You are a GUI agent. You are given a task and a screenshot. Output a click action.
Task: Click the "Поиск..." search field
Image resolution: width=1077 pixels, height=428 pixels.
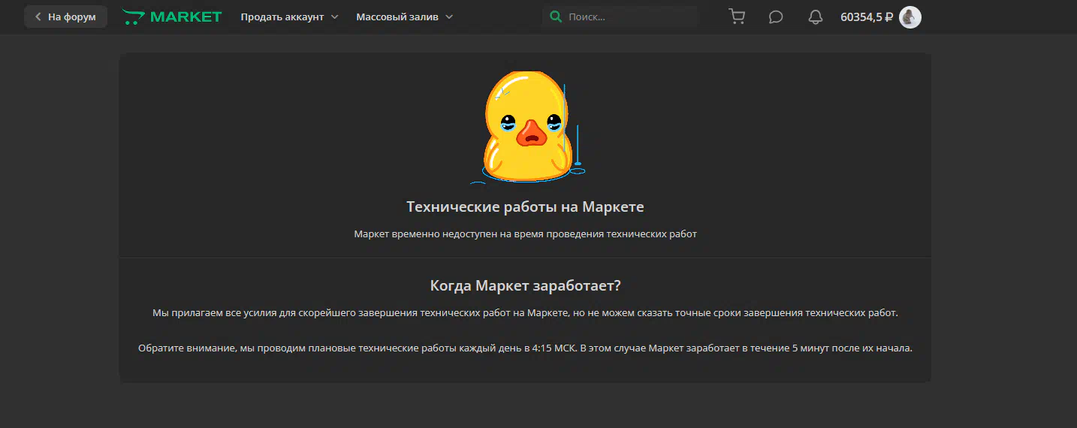pyautogui.click(x=620, y=17)
